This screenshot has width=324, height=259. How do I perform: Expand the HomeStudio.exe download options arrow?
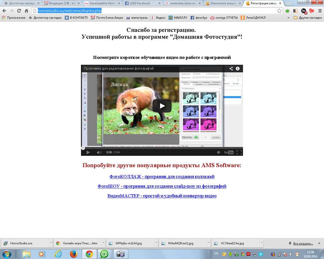51,243
